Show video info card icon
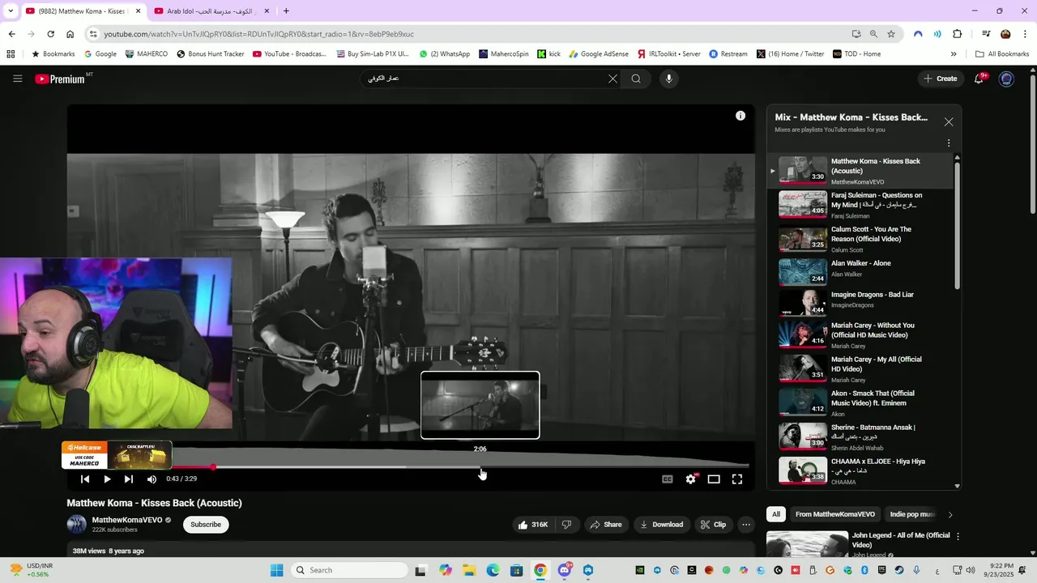The height and width of the screenshot is (583, 1037). [x=740, y=116]
